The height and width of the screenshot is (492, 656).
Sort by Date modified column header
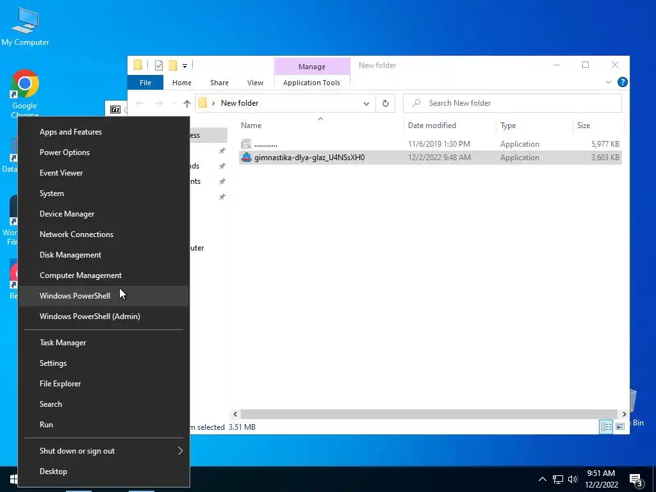432,126
